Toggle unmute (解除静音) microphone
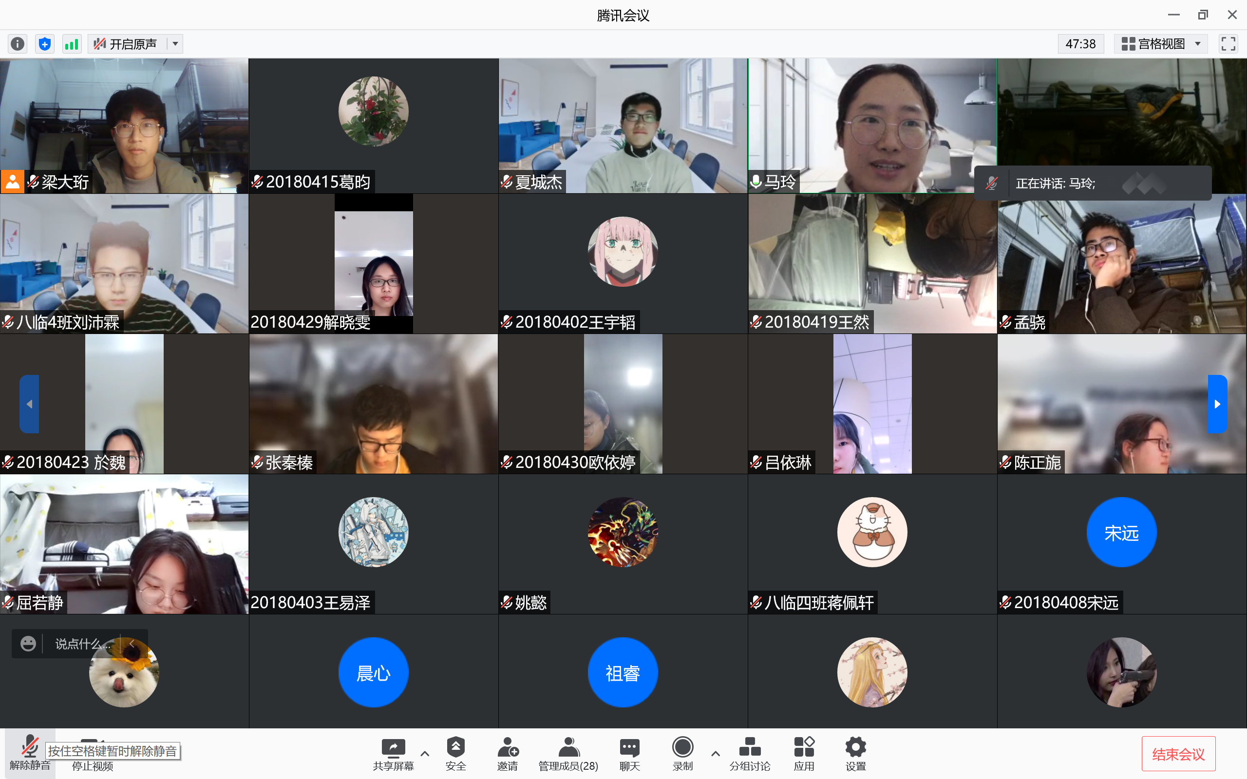1247x779 pixels. click(30, 752)
